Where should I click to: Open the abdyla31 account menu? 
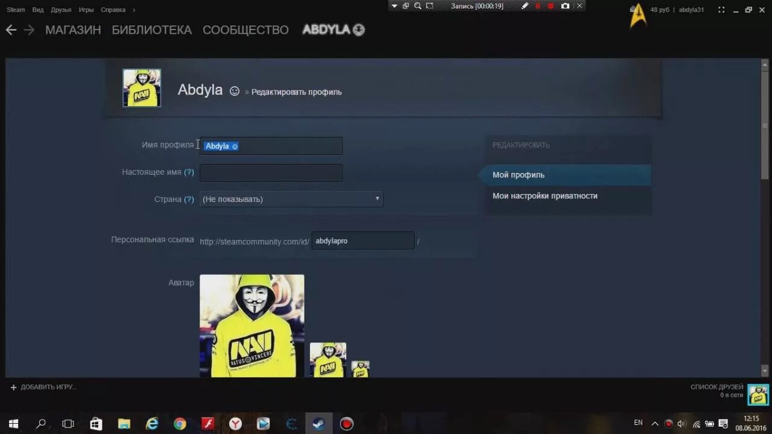pyautogui.click(x=691, y=10)
